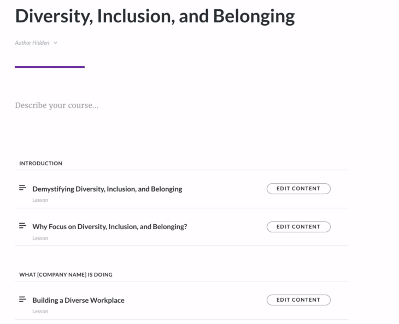The image size is (399, 324).
Task: Click the small chevron next to Author Hidden
Action: [56, 43]
